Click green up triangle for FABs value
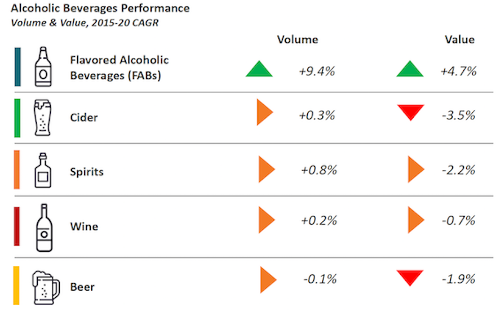This screenshot has height=312, width=496. click(410, 70)
